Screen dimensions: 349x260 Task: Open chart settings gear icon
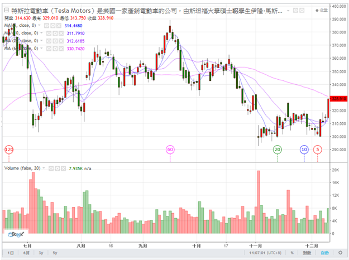[x=340, y=253]
